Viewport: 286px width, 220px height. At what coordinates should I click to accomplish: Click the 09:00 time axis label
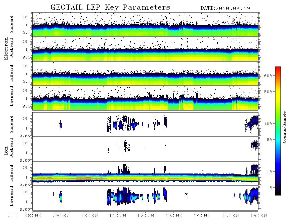61,215
